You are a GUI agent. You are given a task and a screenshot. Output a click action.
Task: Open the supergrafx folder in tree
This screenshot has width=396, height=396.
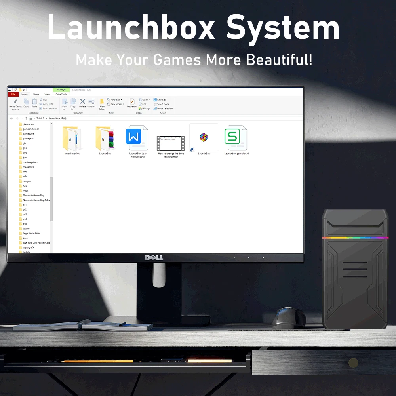click(x=27, y=247)
